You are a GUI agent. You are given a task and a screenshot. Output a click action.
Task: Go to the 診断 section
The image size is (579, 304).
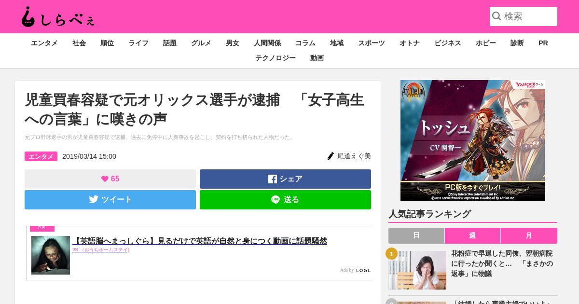(x=517, y=43)
